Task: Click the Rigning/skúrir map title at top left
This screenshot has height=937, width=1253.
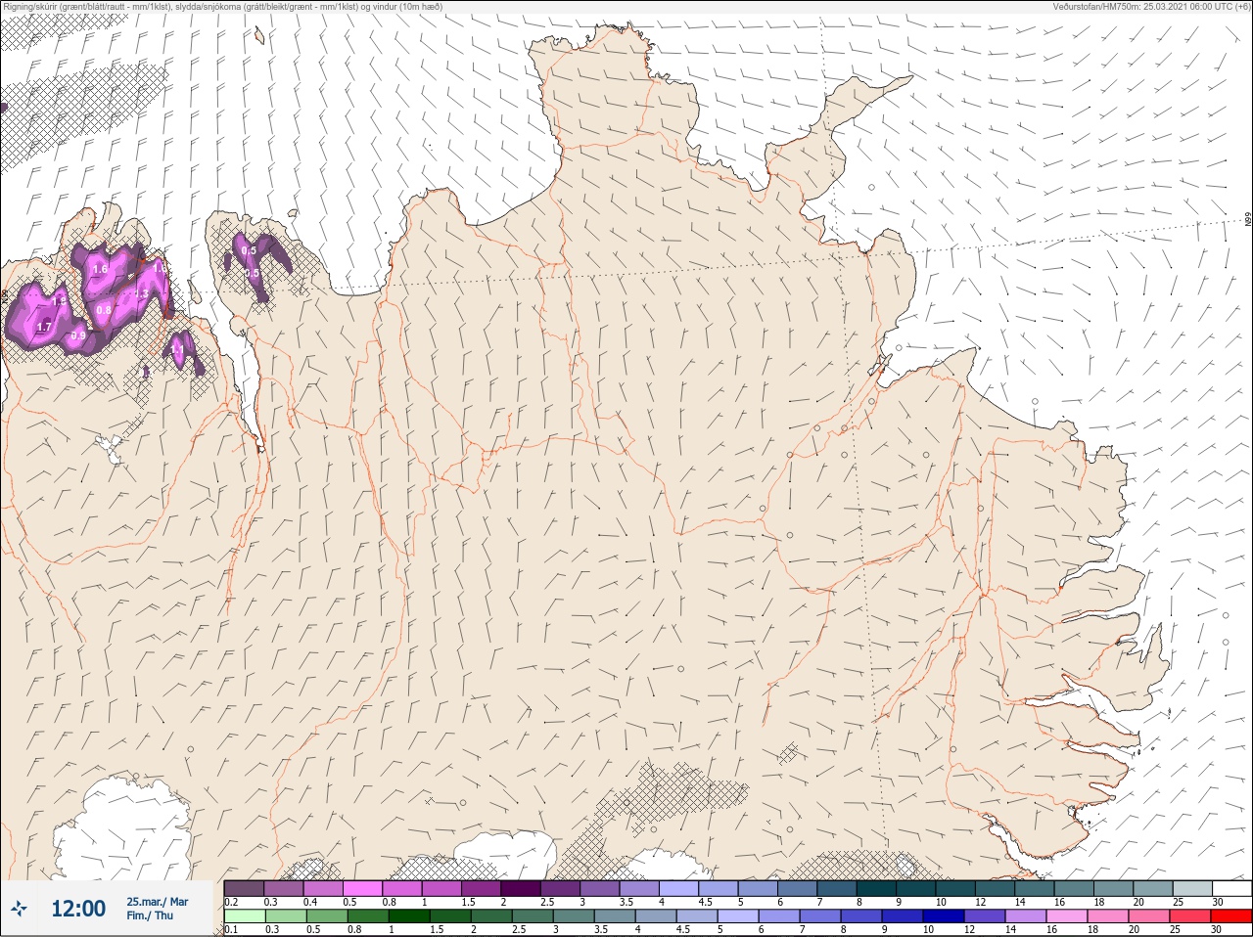Action: click(x=222, y=6)
